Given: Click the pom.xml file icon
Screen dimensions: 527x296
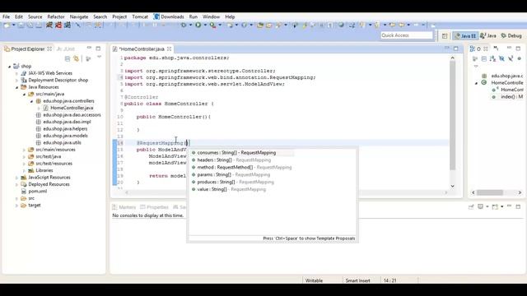Looking at the screenshot, I should point(24,192).
